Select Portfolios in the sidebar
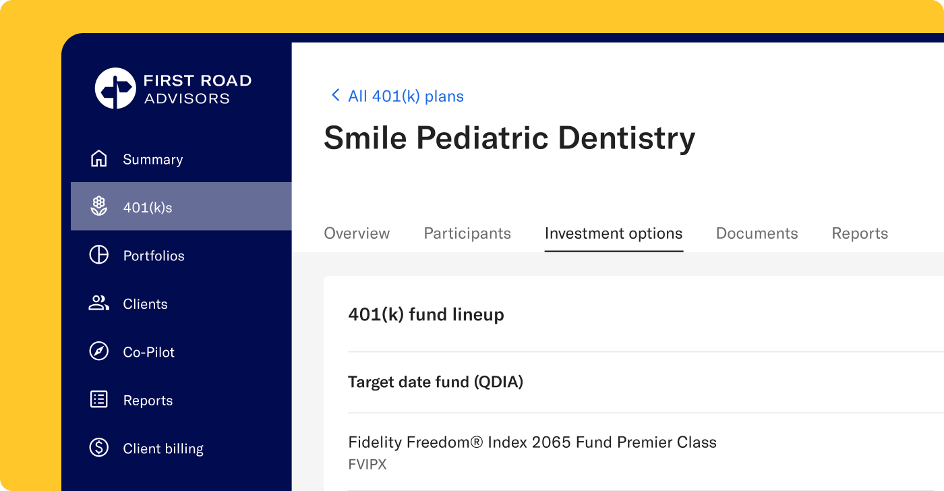 point(154,256)
